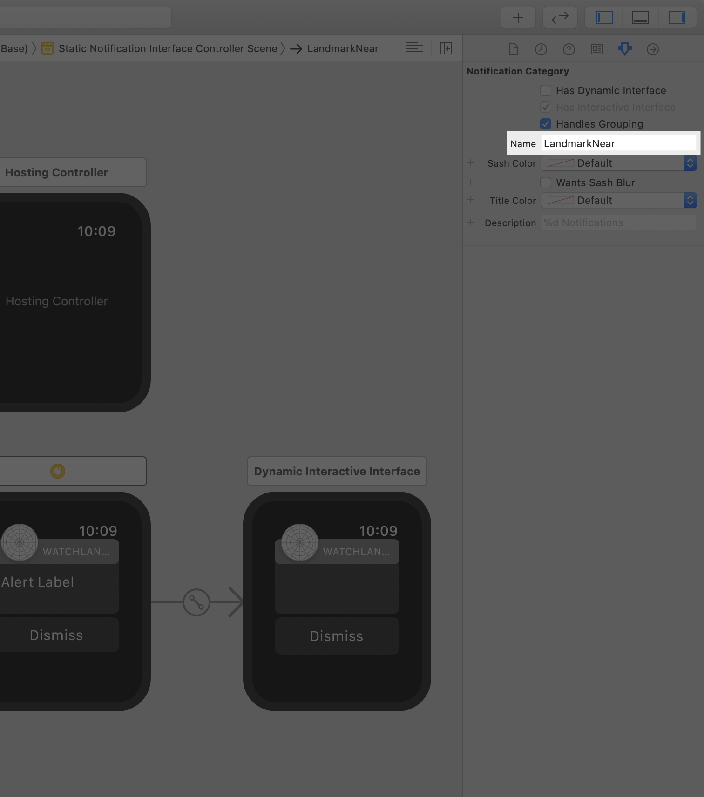
Task: Click the Dismiss button in Dynamic Interactive Interface
Action: point(337,636)
